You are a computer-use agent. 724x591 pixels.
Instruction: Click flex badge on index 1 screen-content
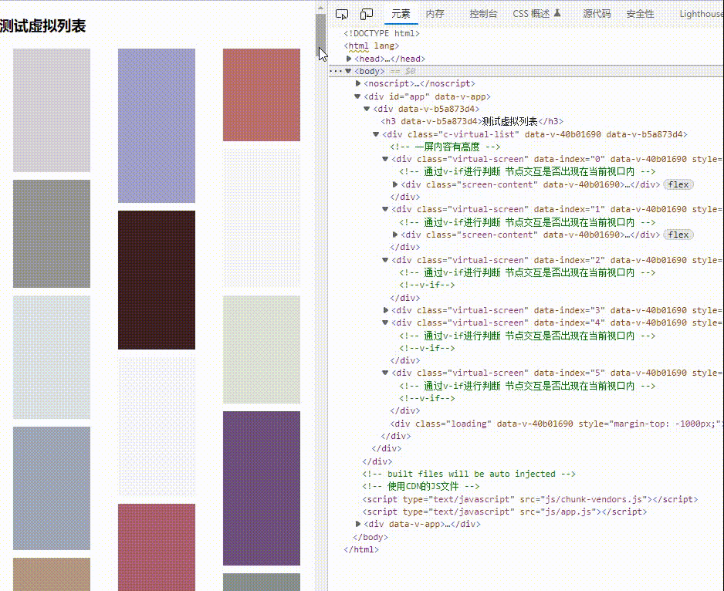pyautogui.click(x=678, y=235)
